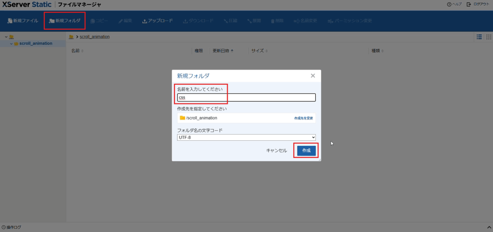Click the キャンセル (Cancel) button
Viewport: 493px width, 232px height.
[276, 150]
